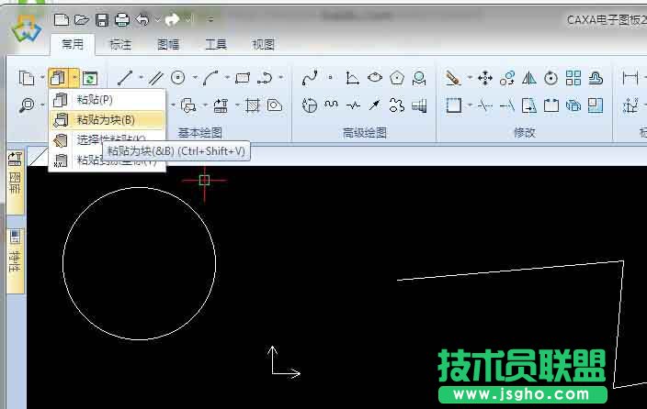
Task: Click the green refresh window icon
Action: [x=90, y=78]
